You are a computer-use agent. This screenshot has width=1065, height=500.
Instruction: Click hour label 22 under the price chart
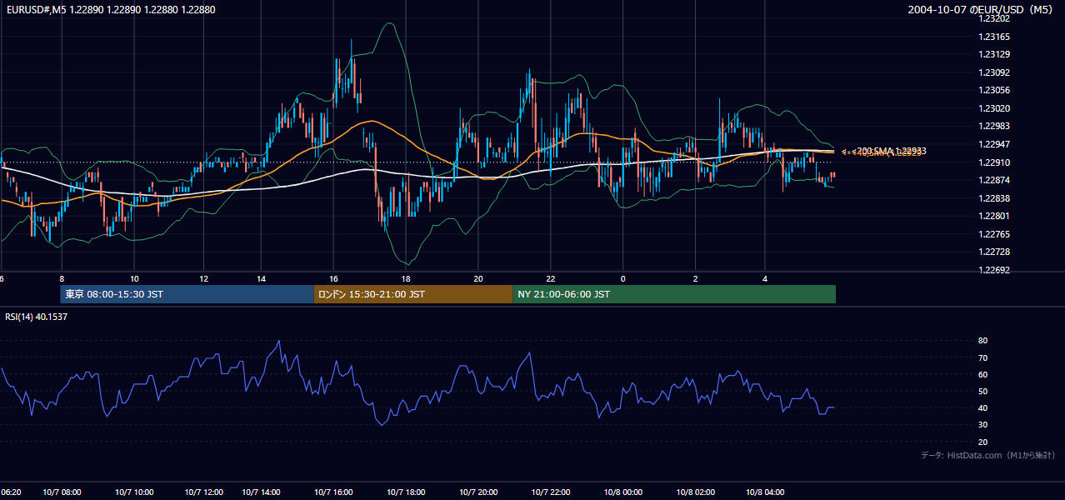pyautogui.click(x=551, y=278)
